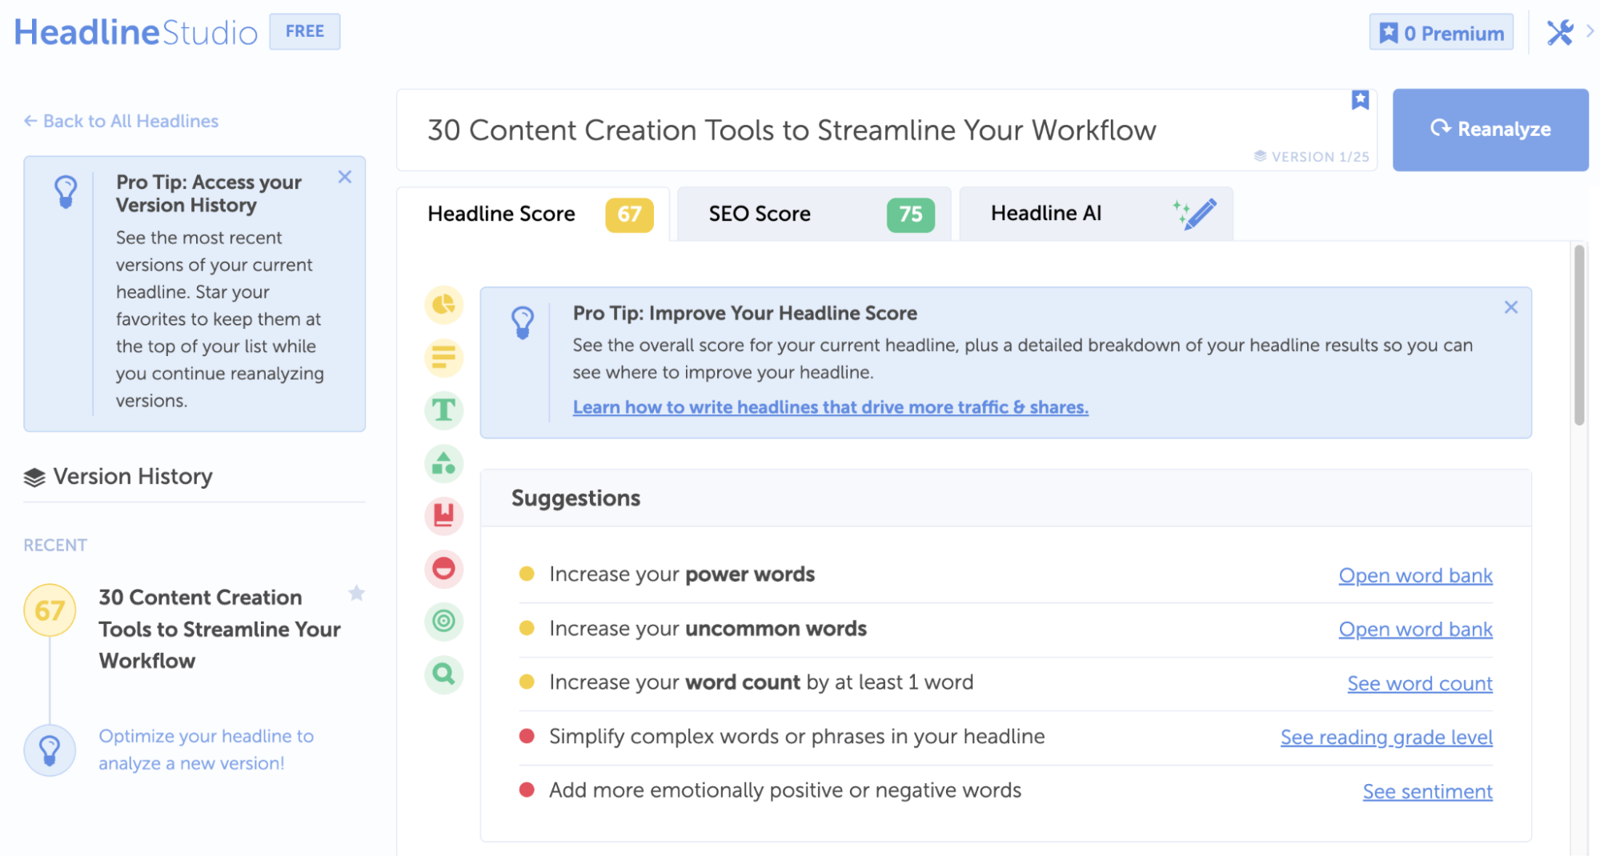Select the sentiment analysis icon

click(444, 569)
